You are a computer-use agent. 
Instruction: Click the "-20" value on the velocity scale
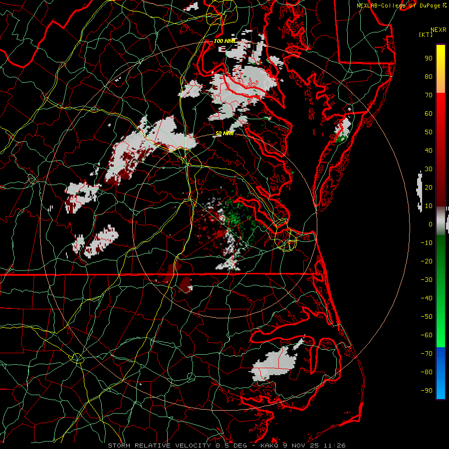427,261
